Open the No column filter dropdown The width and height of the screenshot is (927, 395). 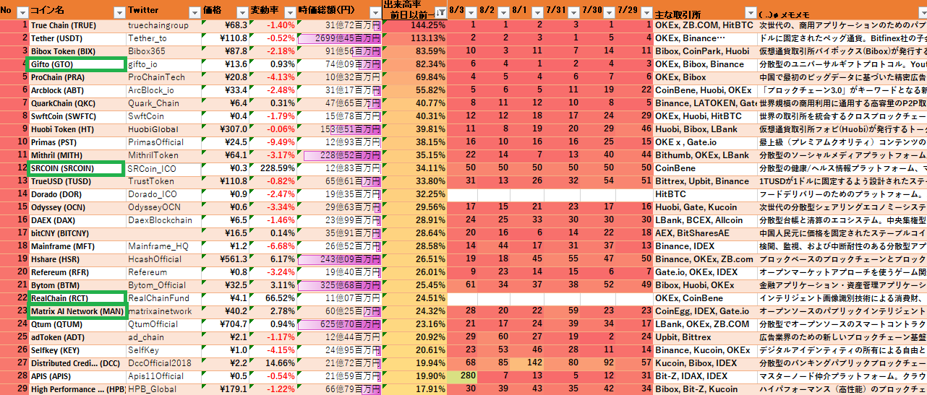tap(22, 12)
